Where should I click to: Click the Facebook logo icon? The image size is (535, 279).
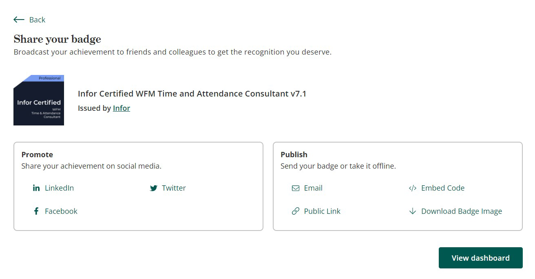(x=36, y=211)
